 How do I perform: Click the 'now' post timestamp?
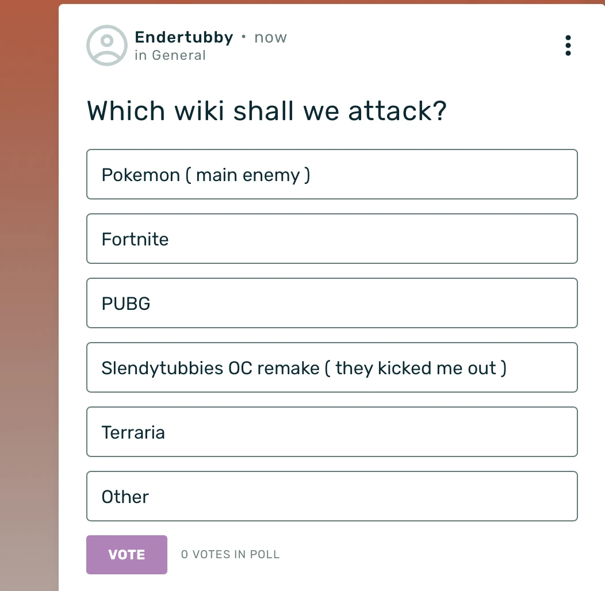[x=270, y=37]
